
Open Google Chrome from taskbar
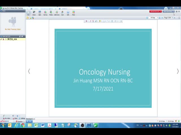pos(23,125)
